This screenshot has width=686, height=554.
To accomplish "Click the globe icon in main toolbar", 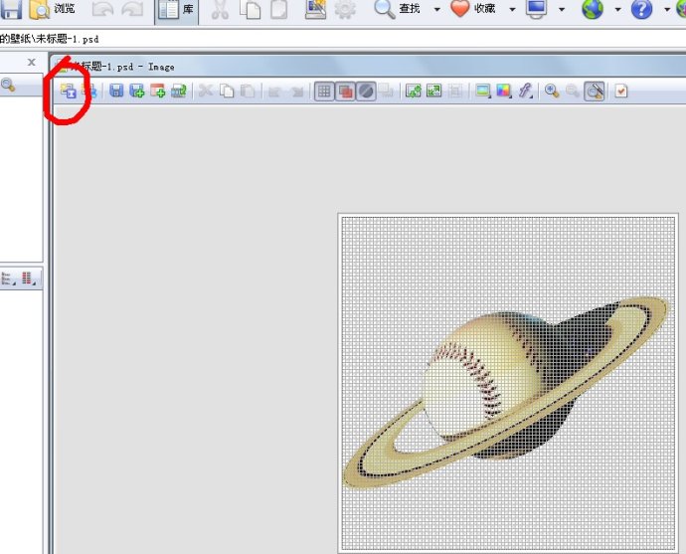I will (593, 9).
